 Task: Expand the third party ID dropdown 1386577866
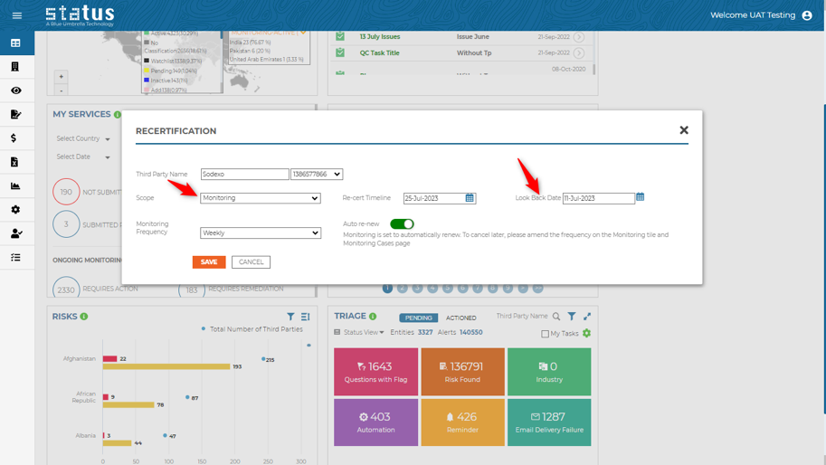[x=317, y=175]
